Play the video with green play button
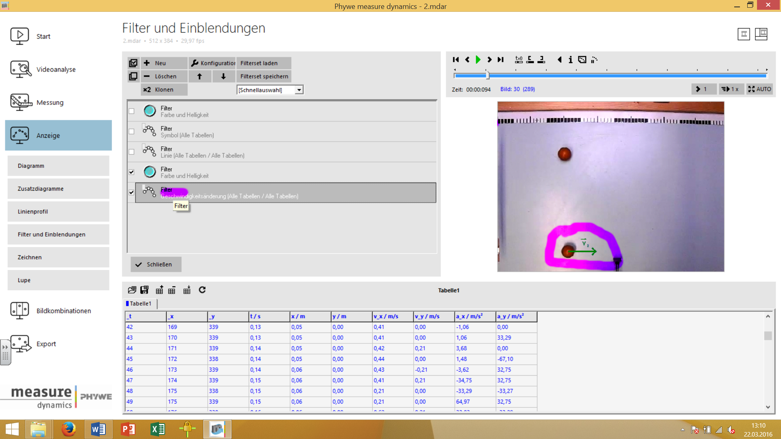This screenshot has height=439, width=781. [478, 60]
